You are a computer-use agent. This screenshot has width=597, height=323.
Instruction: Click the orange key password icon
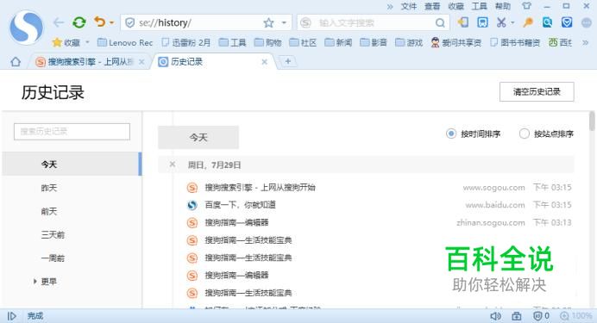click(x=528, y=22)
